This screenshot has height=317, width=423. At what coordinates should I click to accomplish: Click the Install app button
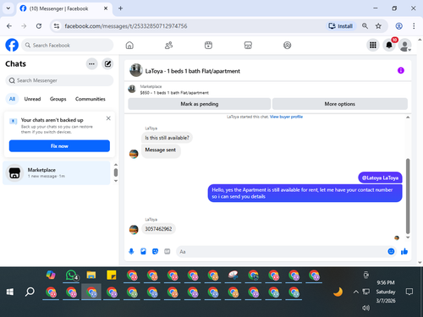click(341, 26)
